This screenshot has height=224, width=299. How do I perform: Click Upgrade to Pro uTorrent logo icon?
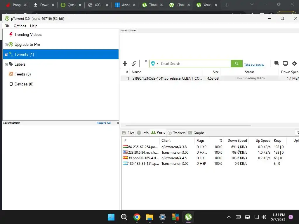pos(11,44)
